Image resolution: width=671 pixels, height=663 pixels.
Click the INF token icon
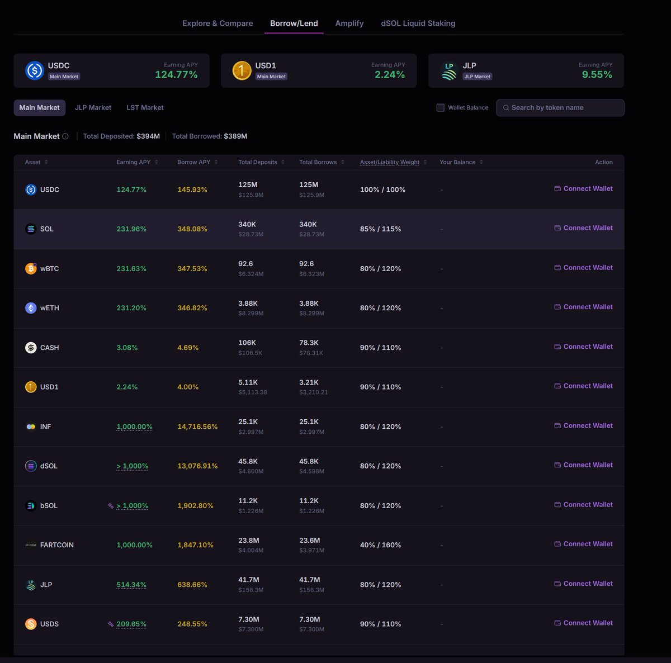pyautogui.click(x=31, y=427)
